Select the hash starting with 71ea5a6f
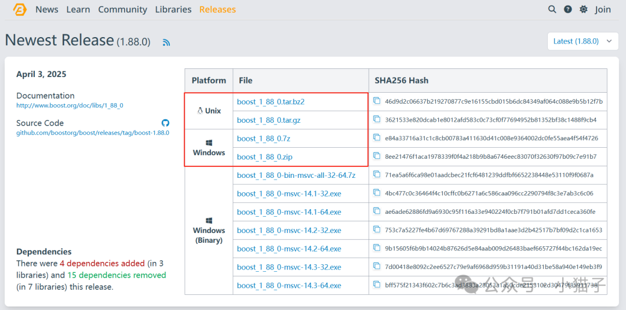The image size is (626, 310). coord(489,175)
